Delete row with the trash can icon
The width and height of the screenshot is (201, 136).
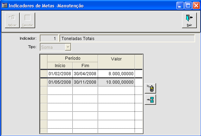pos(150,88)
